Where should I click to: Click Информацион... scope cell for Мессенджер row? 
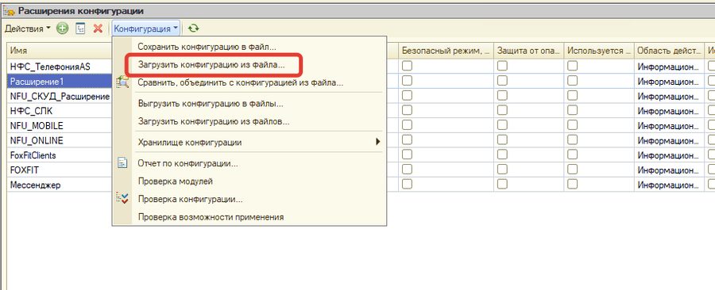pos(668,185)
